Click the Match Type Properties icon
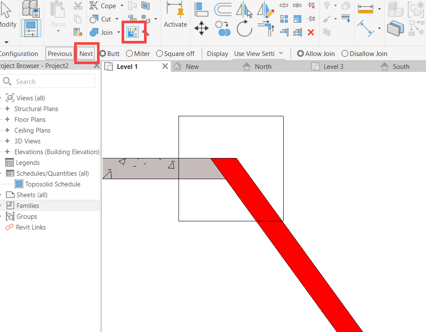The width and height of the screenshot is (426, 332). pos(78,33)
